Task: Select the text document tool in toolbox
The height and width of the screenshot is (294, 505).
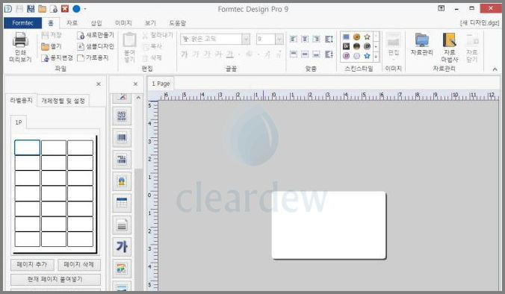Action: coord(122,225)
